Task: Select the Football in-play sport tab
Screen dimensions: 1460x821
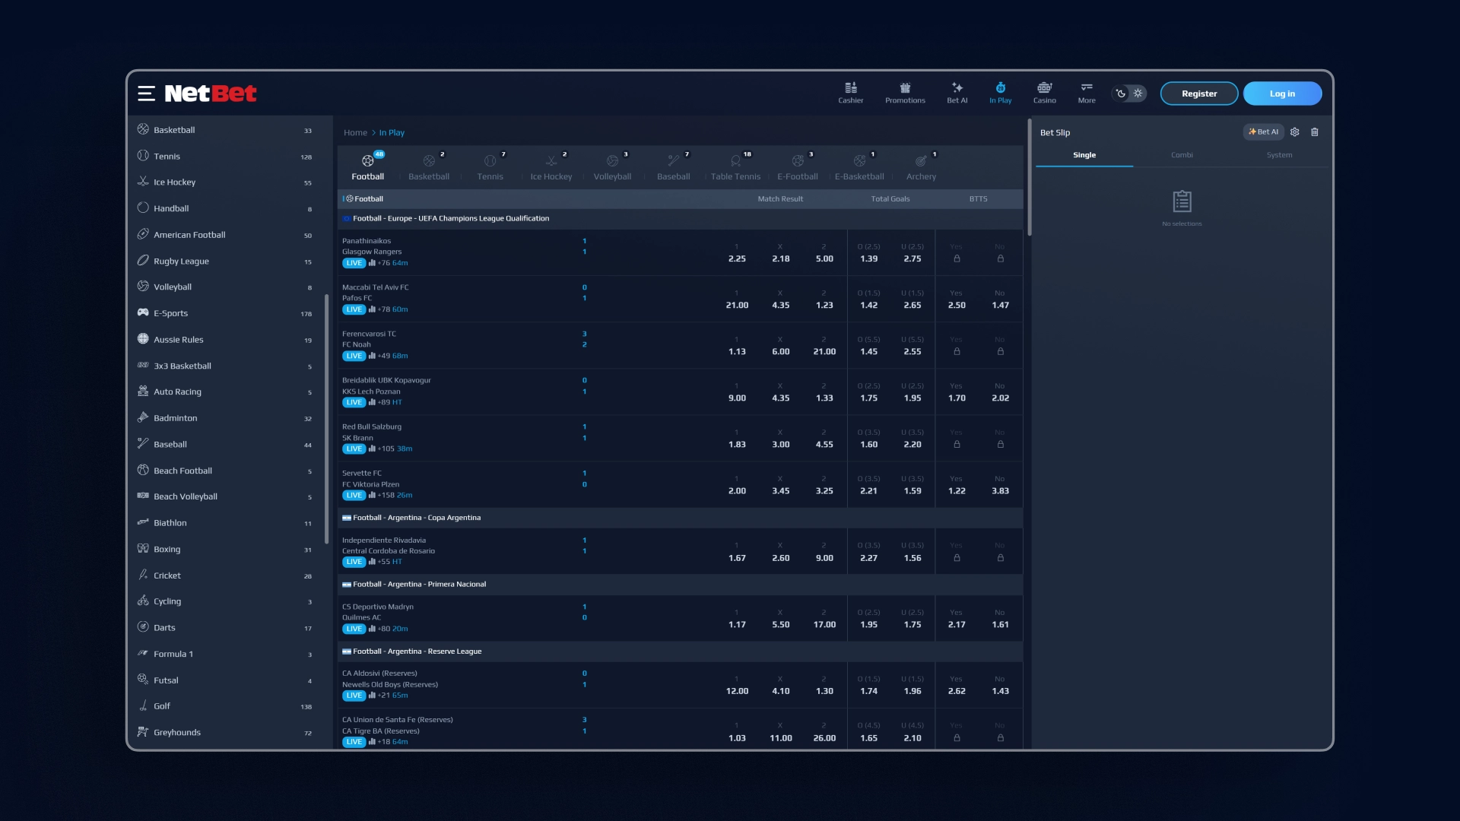Action: point(368,167)
